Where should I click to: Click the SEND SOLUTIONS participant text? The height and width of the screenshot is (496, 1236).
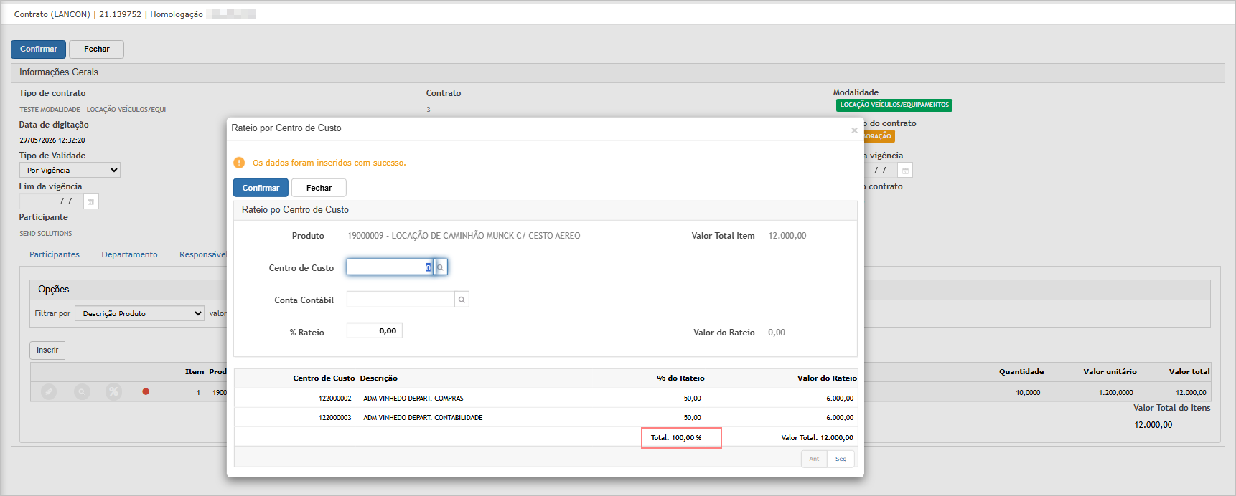[x=45, y=234]
